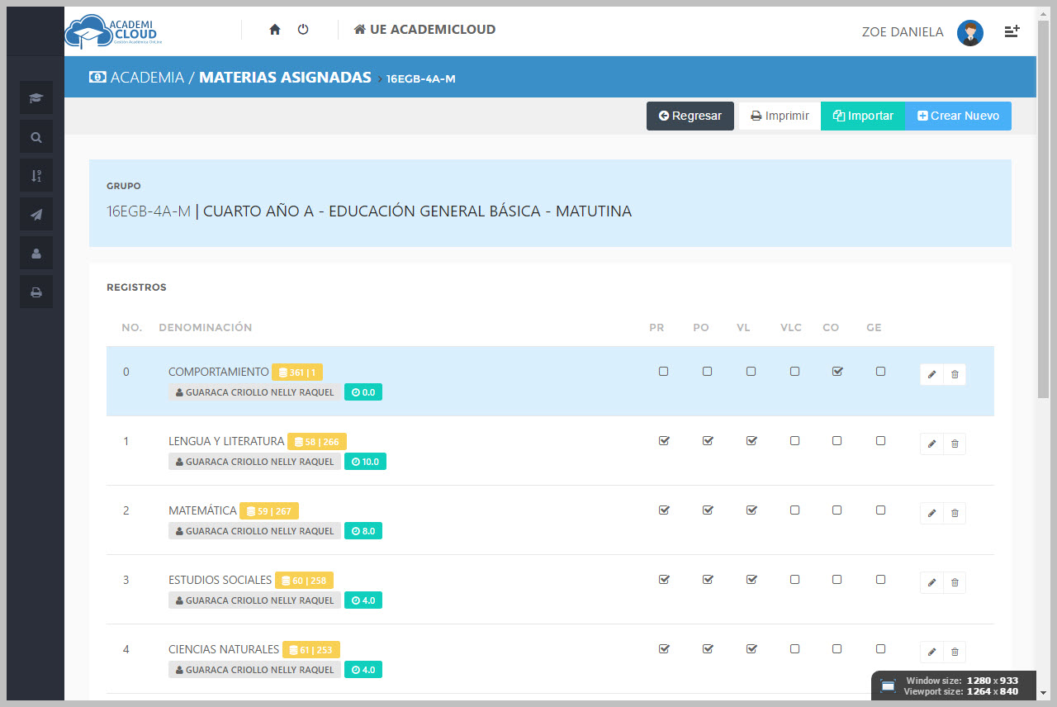Click the printer icon in sidebar

pos(36,292)
